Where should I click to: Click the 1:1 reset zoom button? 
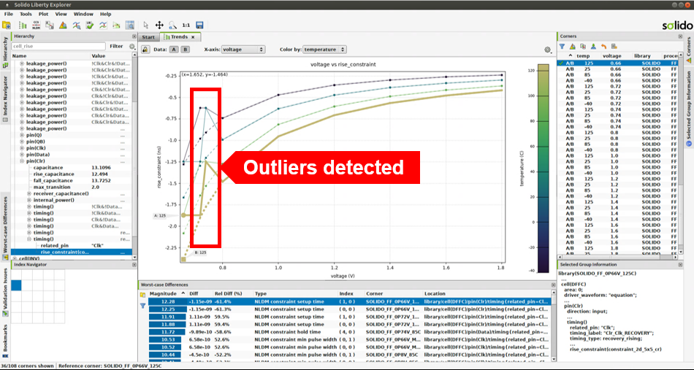pyautogui.click(x=186, y=26)
